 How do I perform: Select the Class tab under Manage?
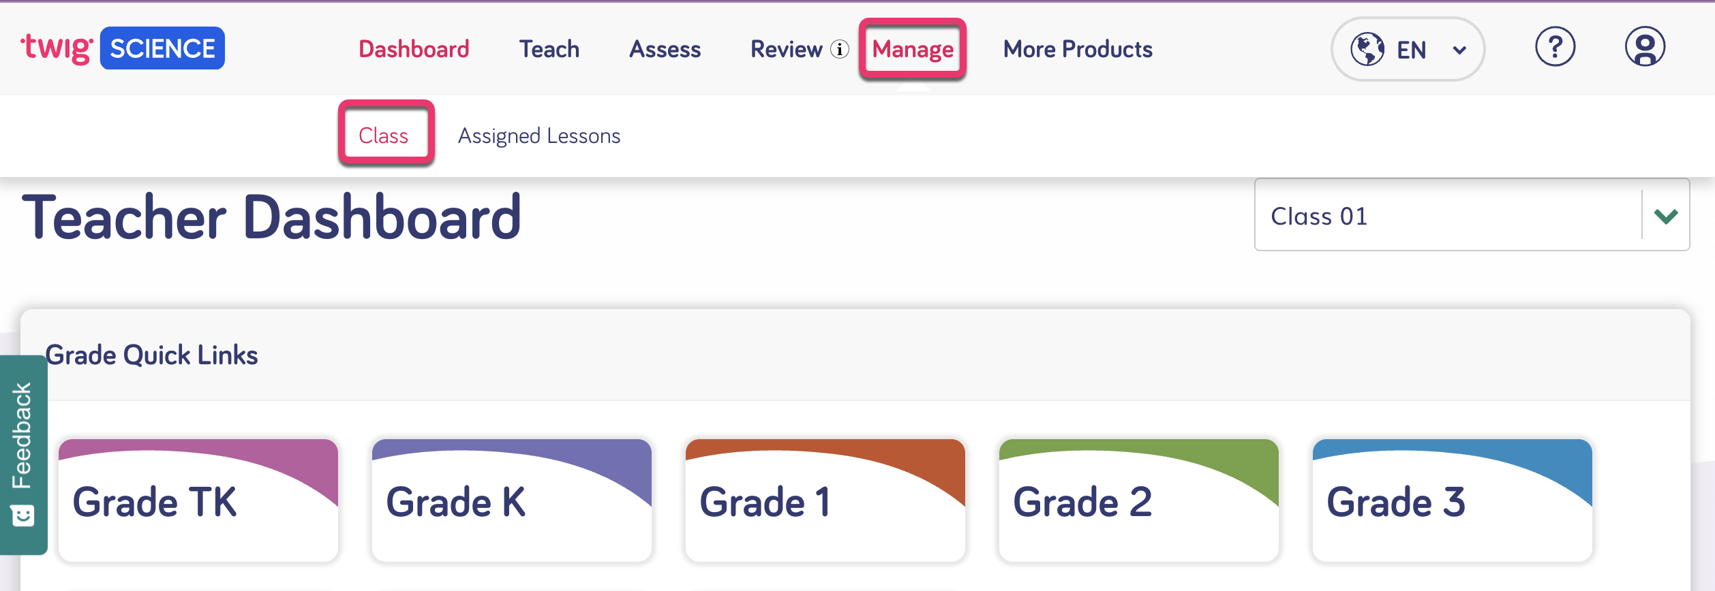point(384,135)
